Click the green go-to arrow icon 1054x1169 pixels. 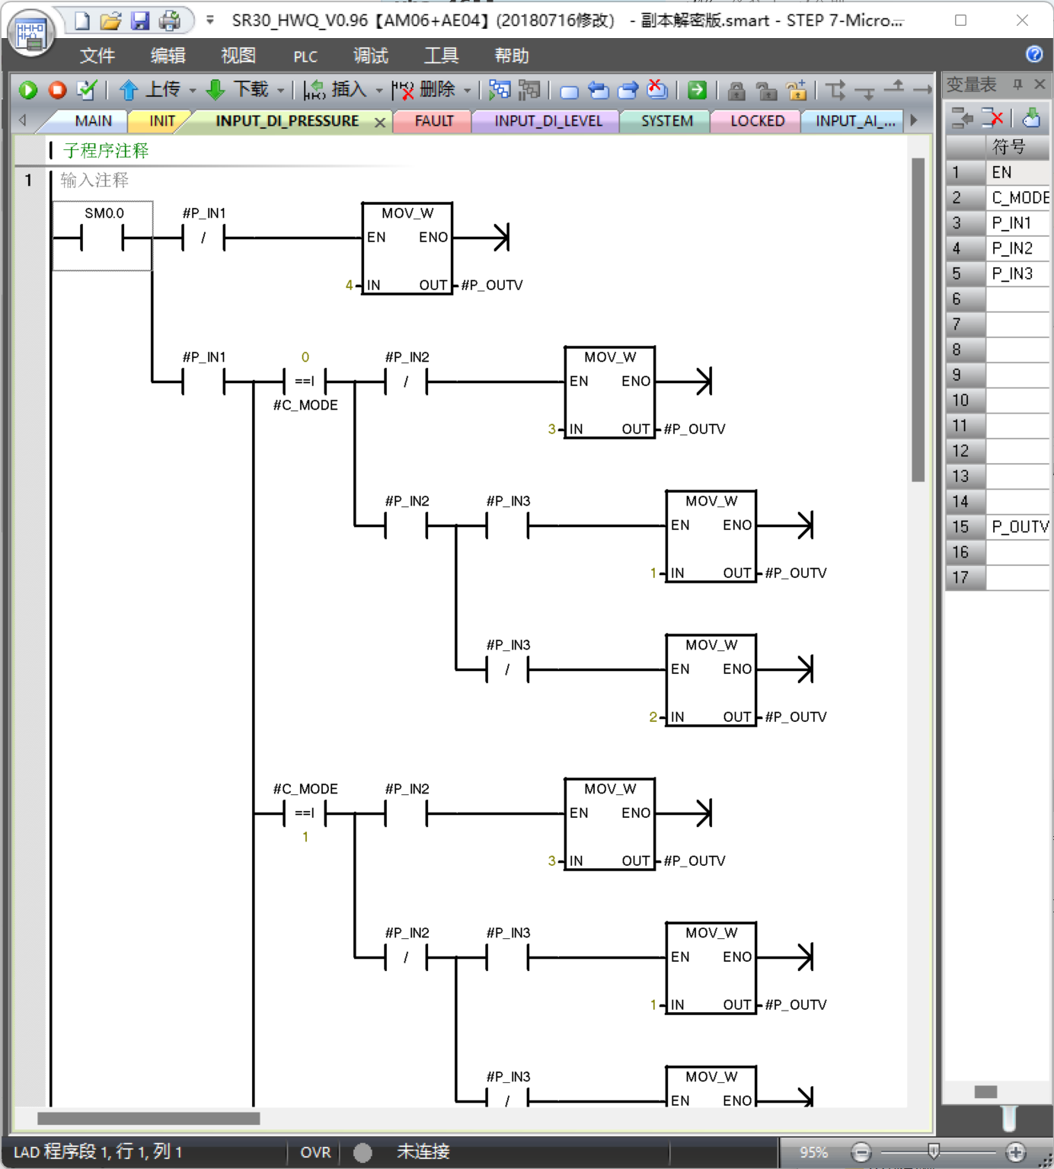coord(697,90)
